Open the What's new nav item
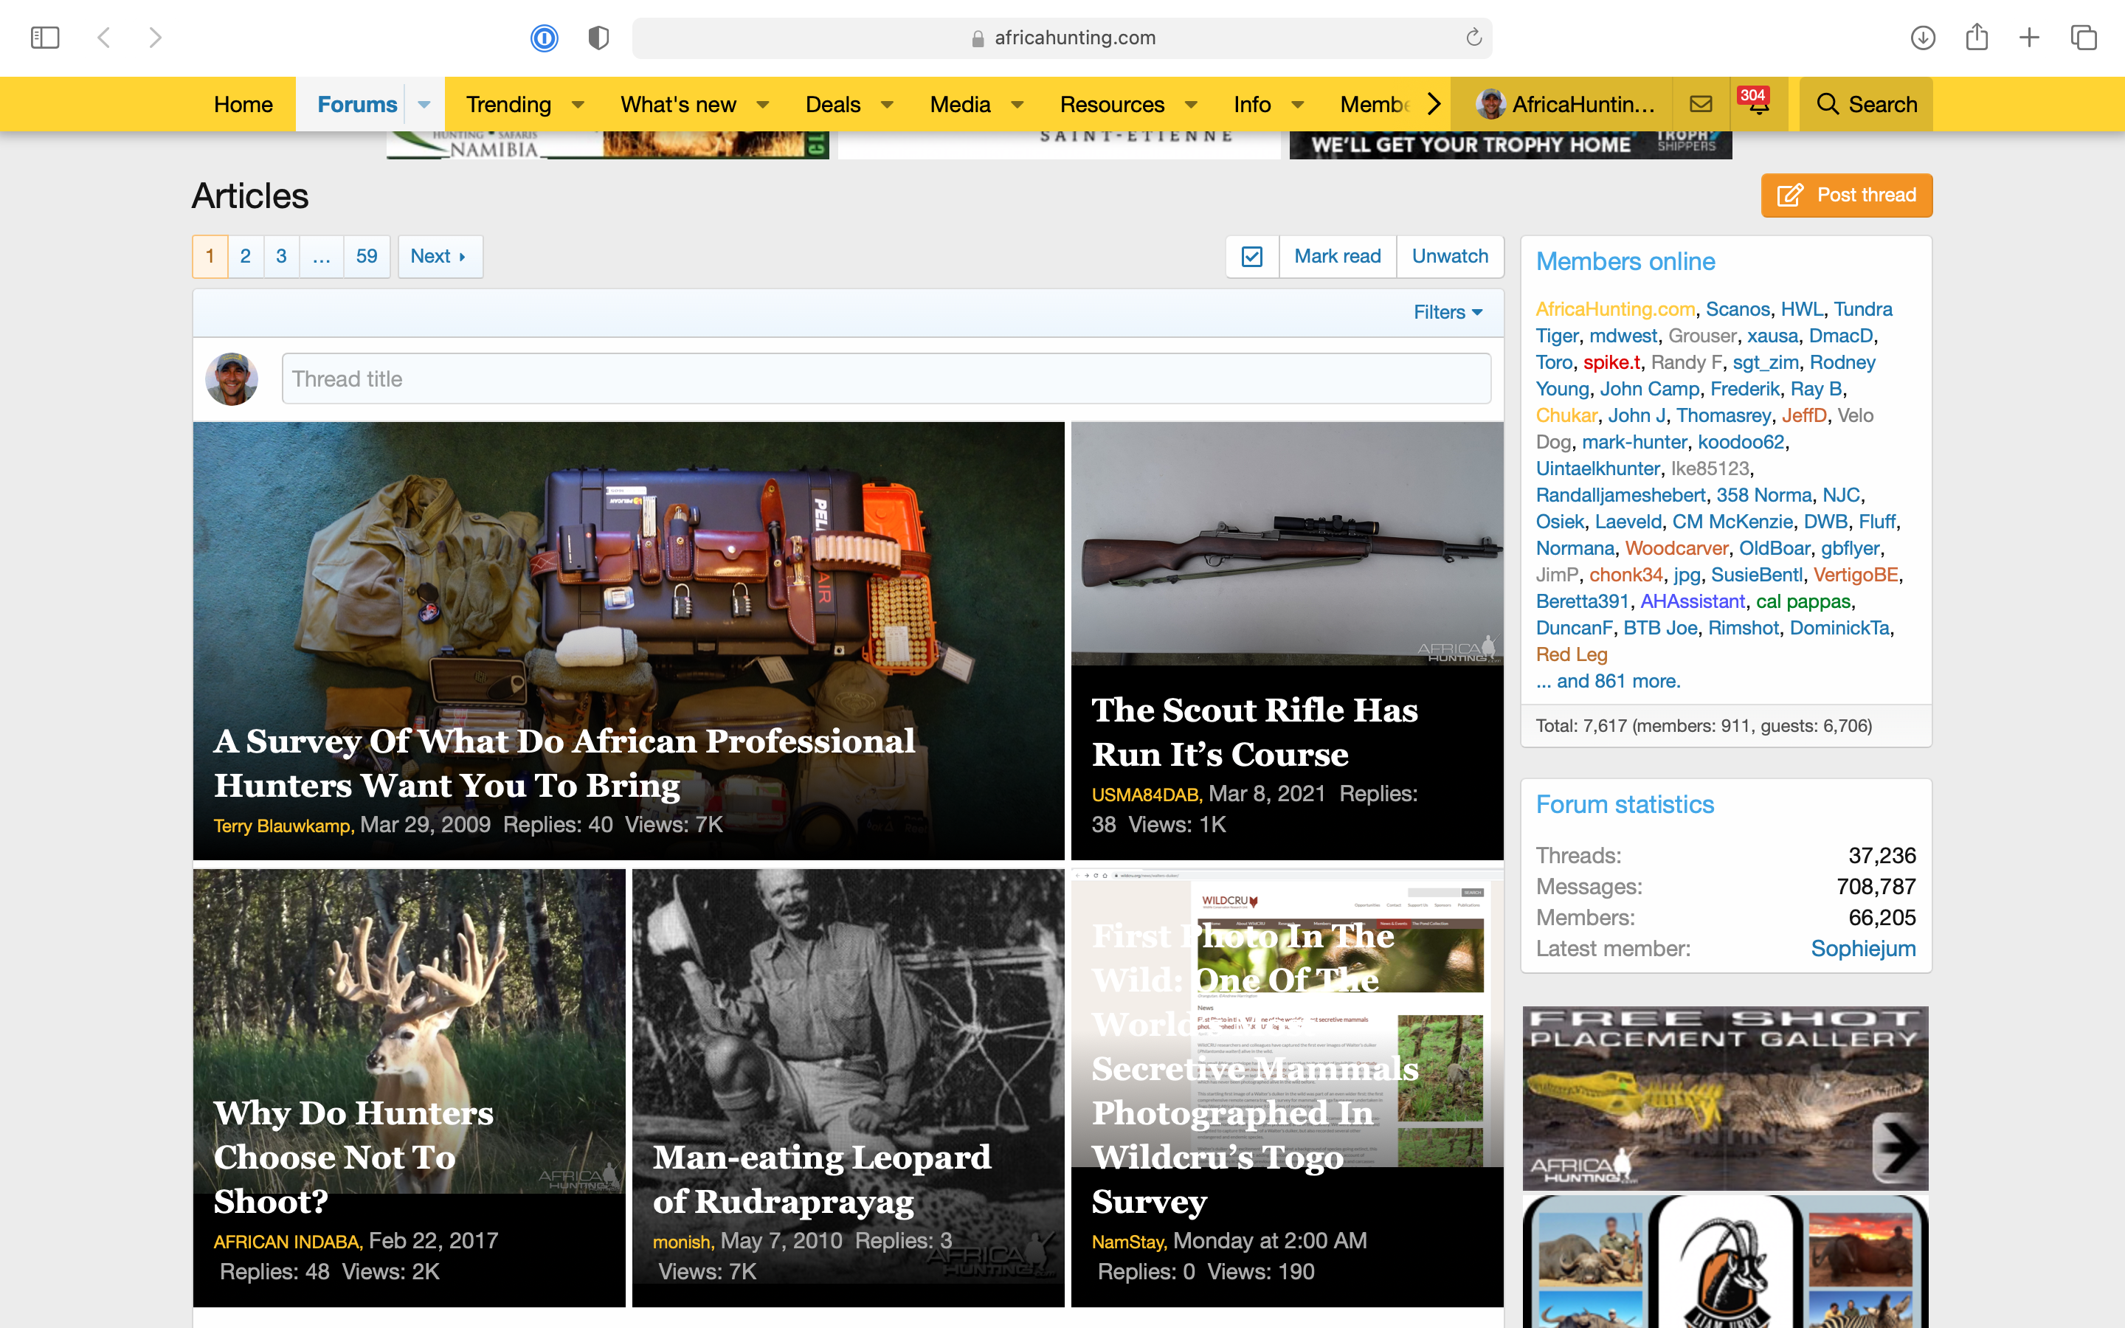This screenshot has width=2125, height=1328. (x=678, y=105)
